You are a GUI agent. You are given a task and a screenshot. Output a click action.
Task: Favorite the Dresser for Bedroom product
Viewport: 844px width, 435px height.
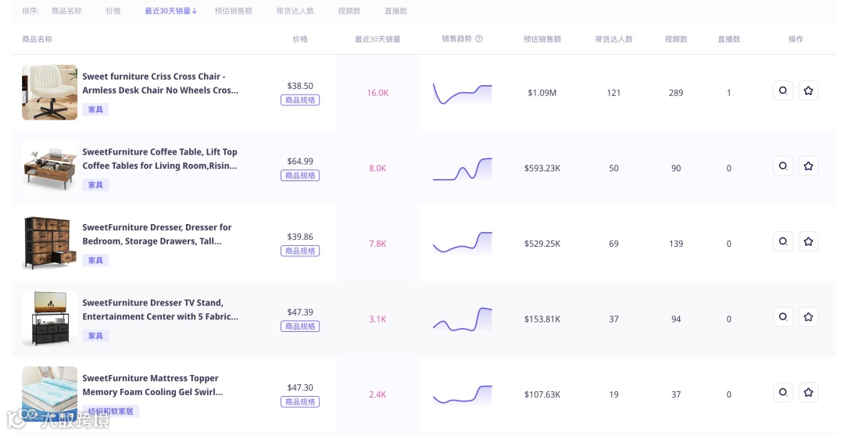[809, 241]
